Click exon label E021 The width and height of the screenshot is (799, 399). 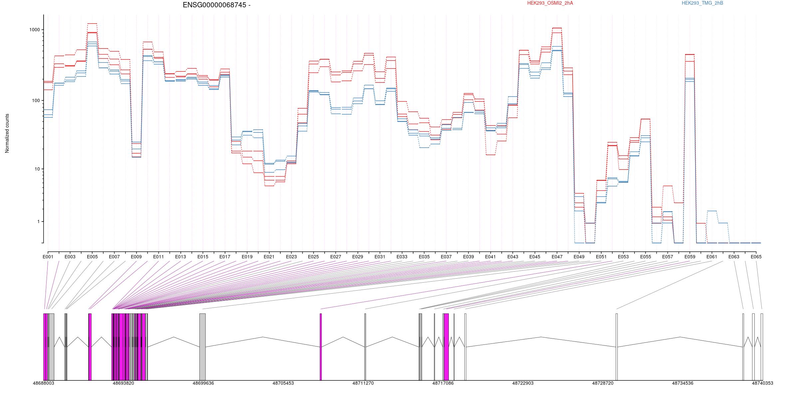pyautogui.click(x=269, y=257)
